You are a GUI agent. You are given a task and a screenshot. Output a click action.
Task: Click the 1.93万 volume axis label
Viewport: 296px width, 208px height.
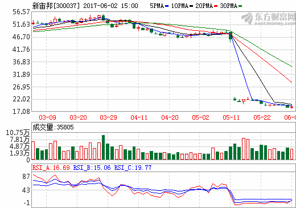point(20,153)
